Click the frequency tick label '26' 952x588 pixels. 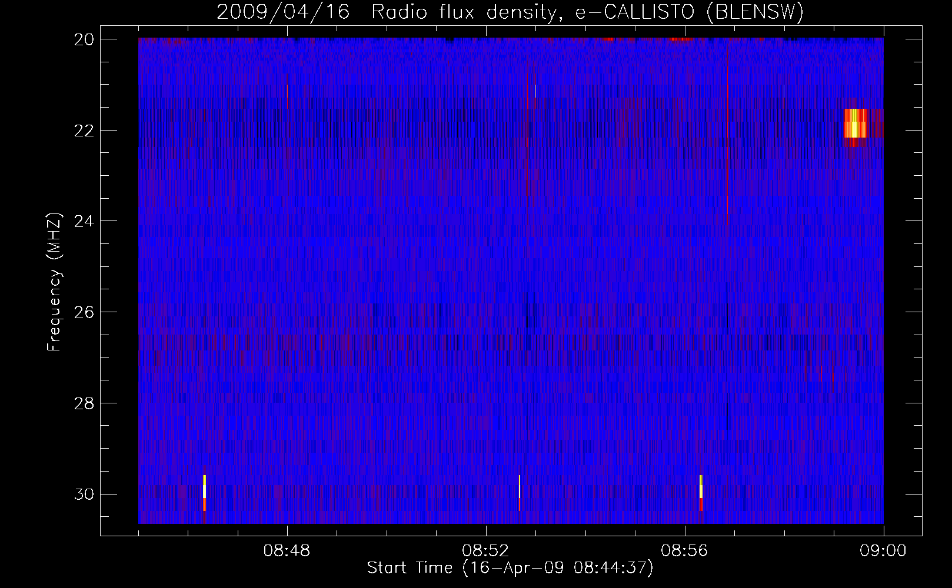tap(84, 312)
